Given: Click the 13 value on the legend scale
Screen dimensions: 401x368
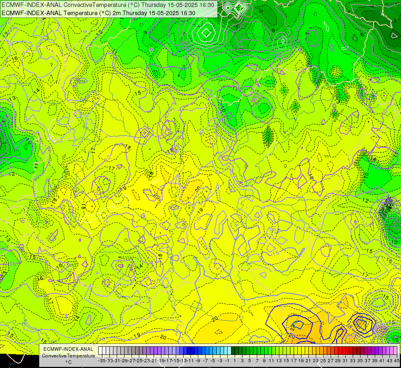Looking at the screenshot, I should tap(279, 361).
